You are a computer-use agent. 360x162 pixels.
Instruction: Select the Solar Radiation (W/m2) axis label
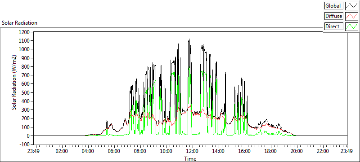click(x=14, y=83)
